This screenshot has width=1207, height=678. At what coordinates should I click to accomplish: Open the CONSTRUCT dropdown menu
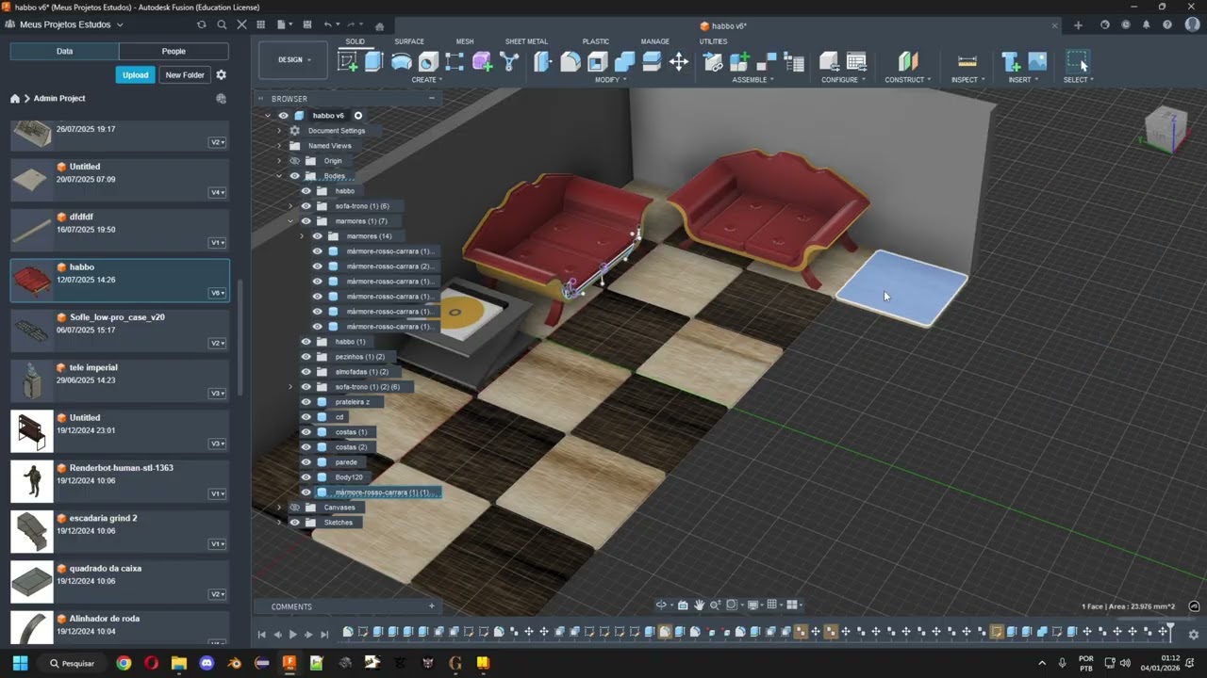pos(908,80)
